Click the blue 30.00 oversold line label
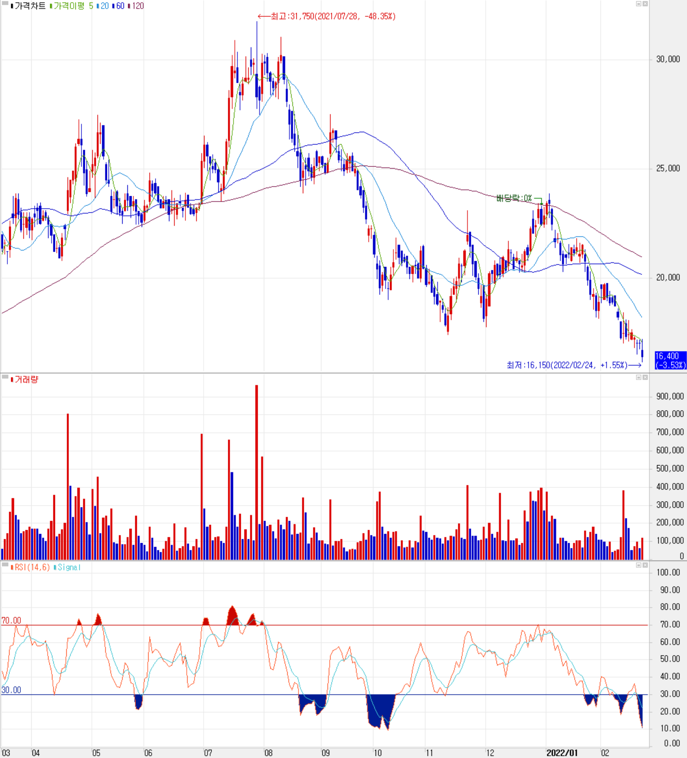 [x=11, y=690]
